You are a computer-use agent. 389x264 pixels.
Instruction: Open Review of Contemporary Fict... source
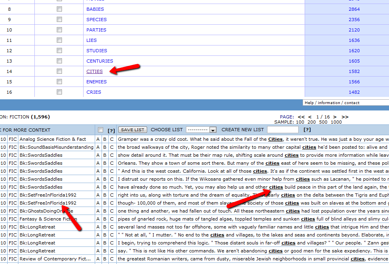[55, 259]
